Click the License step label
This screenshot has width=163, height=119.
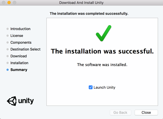coord(17,36)
